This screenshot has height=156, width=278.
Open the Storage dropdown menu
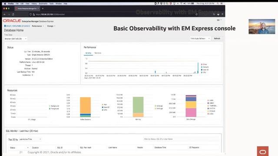(51, 26)
